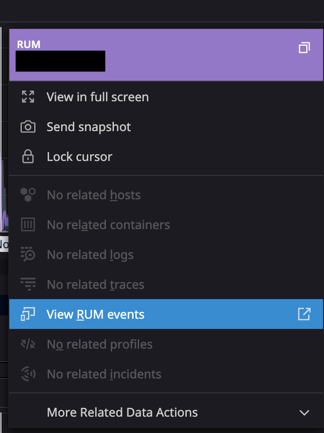Expand More Related Data Actions
Screen dimensions: 324x433
(x=122, y=412)
